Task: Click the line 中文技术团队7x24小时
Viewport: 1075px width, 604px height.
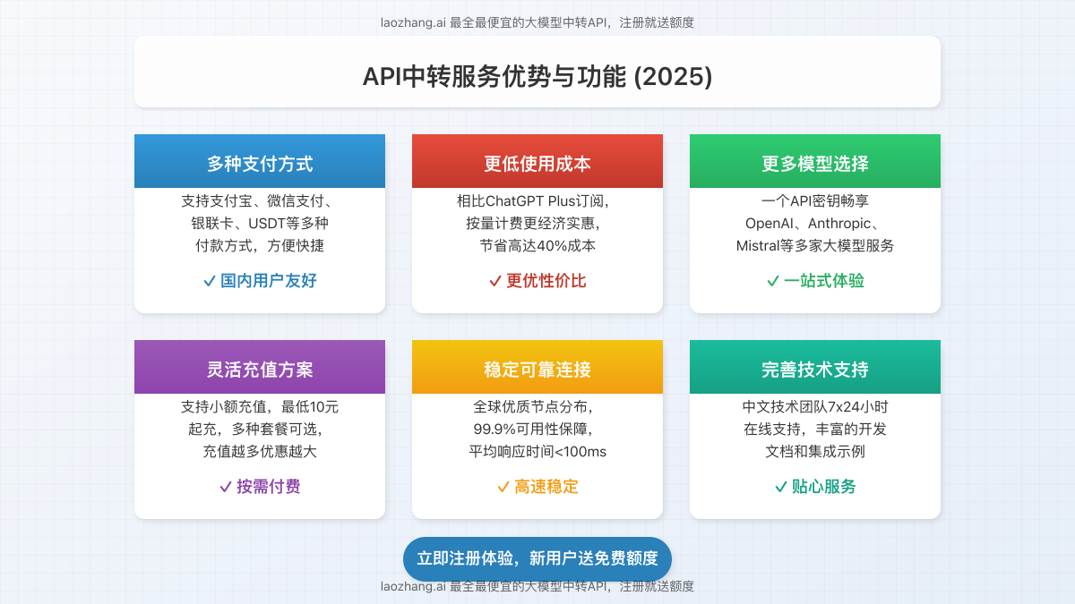Action: (815, 407)
